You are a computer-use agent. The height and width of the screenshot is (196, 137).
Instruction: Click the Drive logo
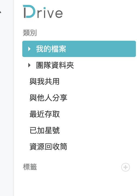point(43,11)
